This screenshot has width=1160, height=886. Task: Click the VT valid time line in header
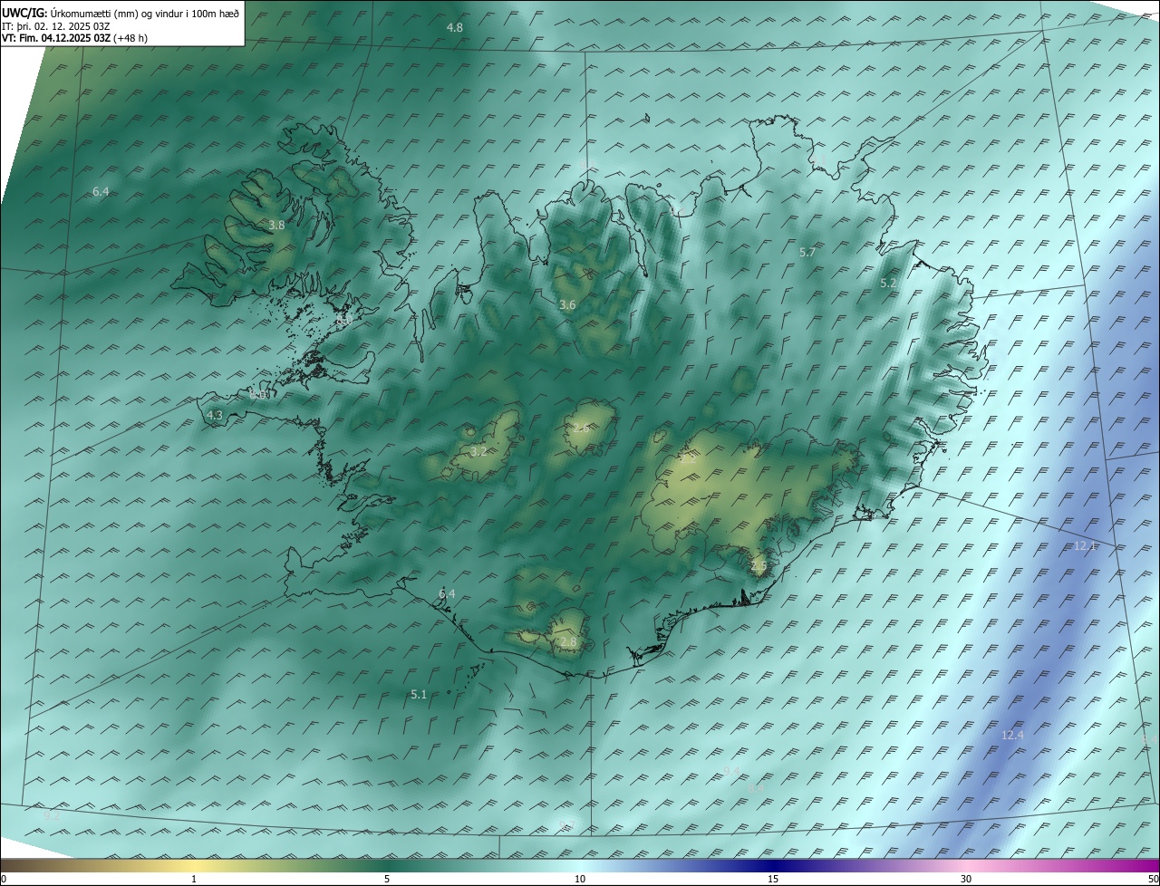click(x=74, y=37)
